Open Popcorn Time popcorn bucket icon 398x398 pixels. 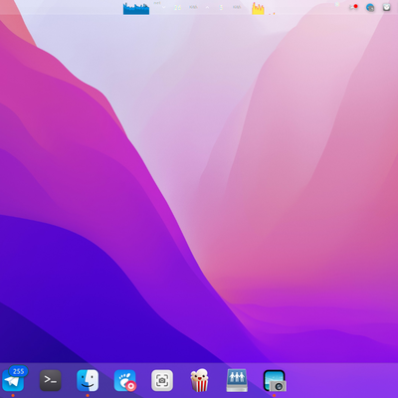199,380
